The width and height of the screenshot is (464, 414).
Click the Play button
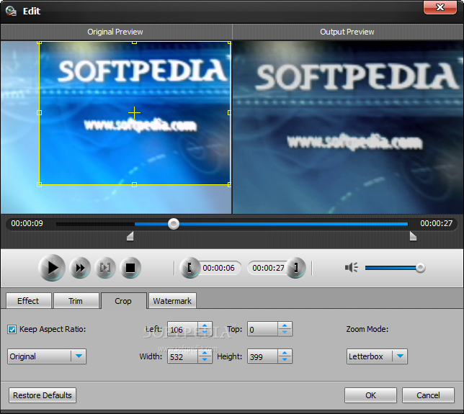click(52, 268)
